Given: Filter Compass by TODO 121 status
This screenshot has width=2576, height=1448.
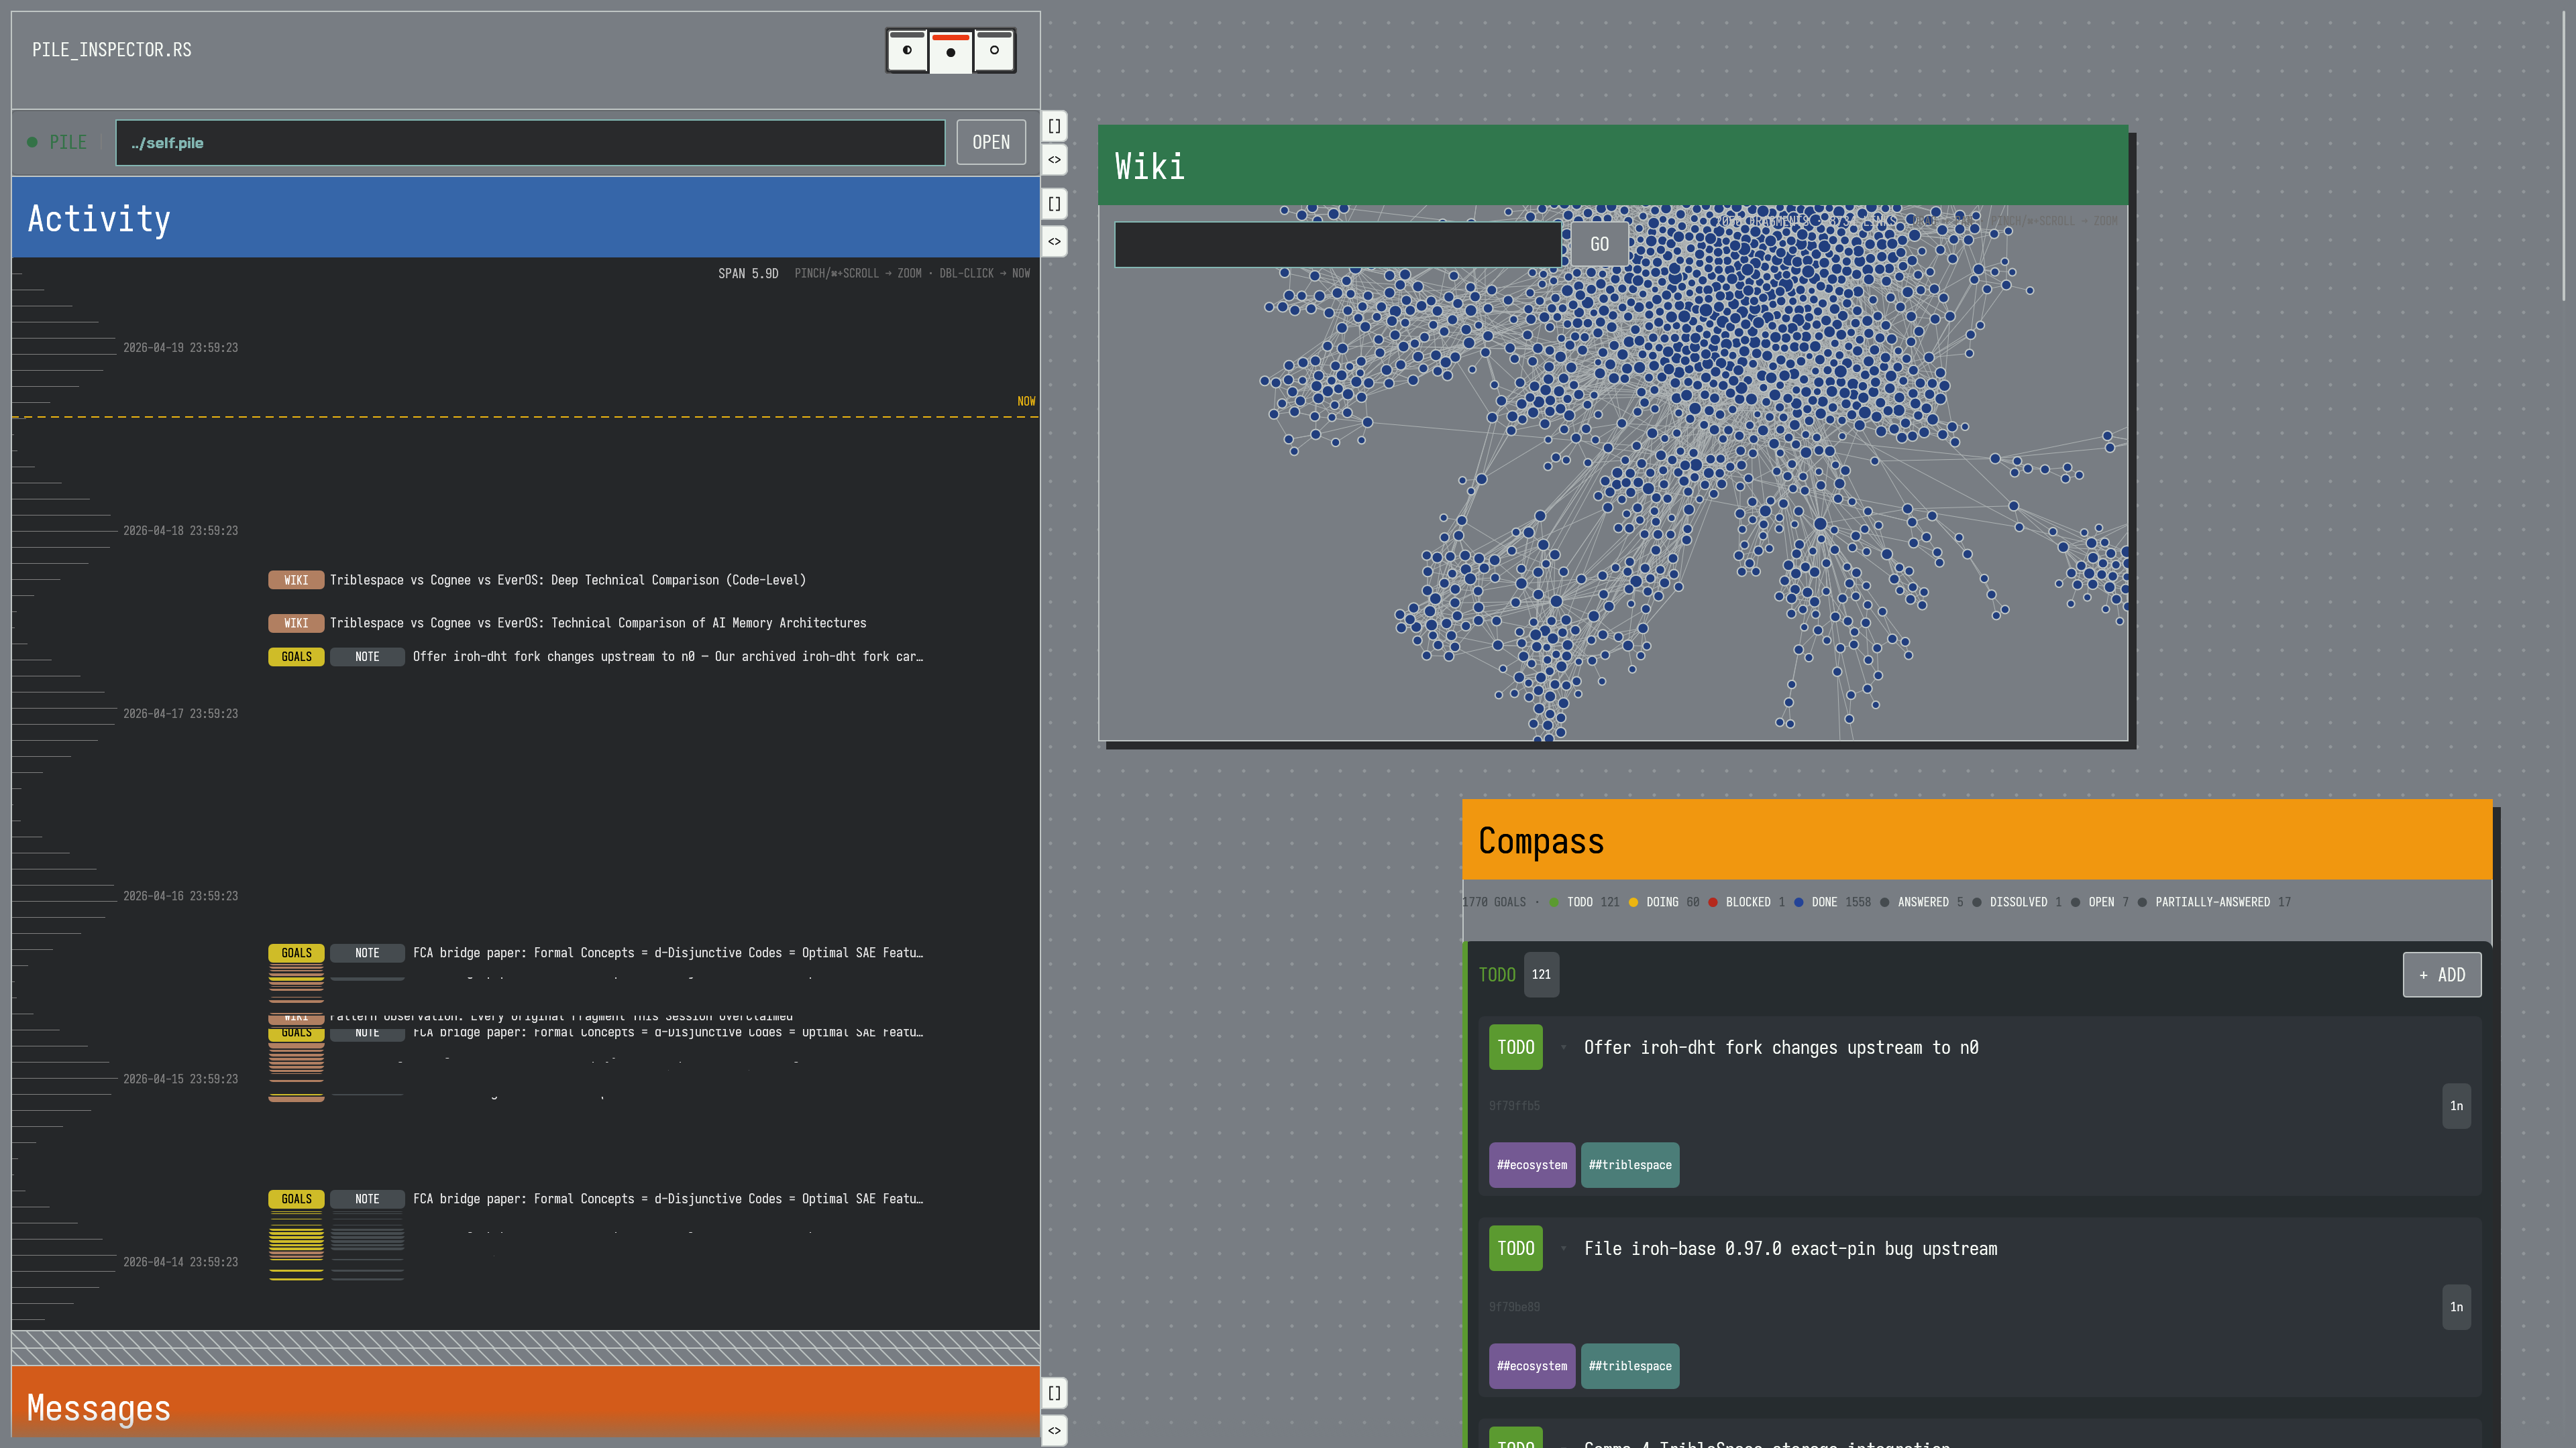Looking at the screenshot, I should point(1584,902).
